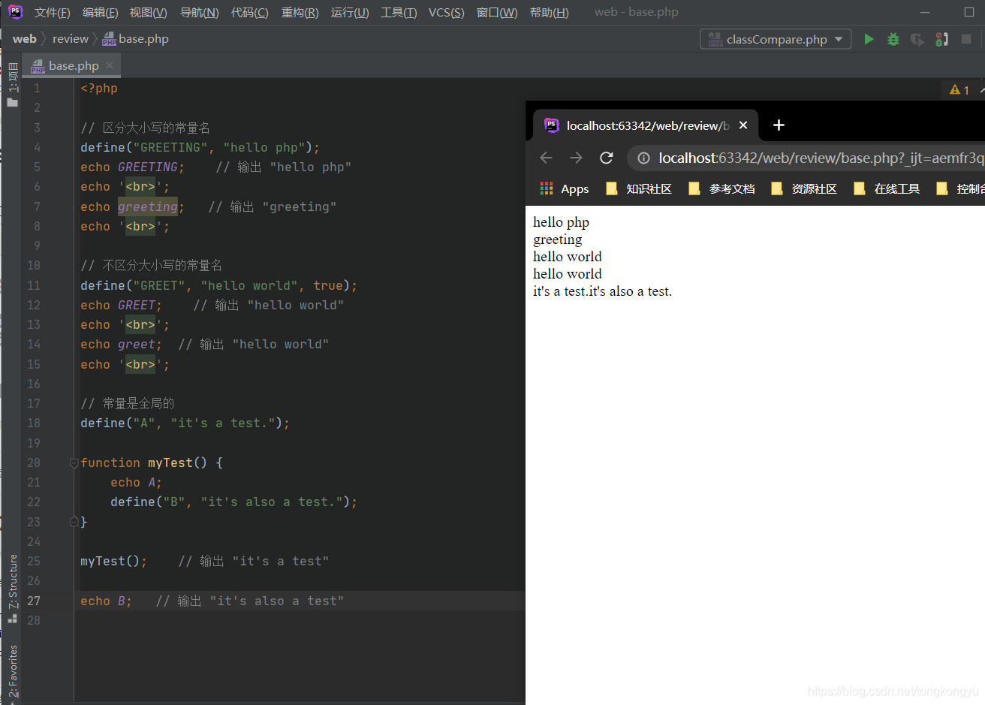Open run configuration dropdown classCompare.php
Screen dimensions: 985x705
776,39
